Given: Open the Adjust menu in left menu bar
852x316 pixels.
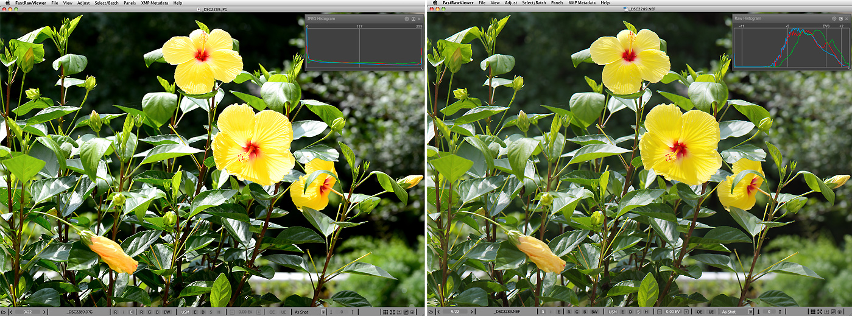Looking at the screenshot, I should coord(83,3).
